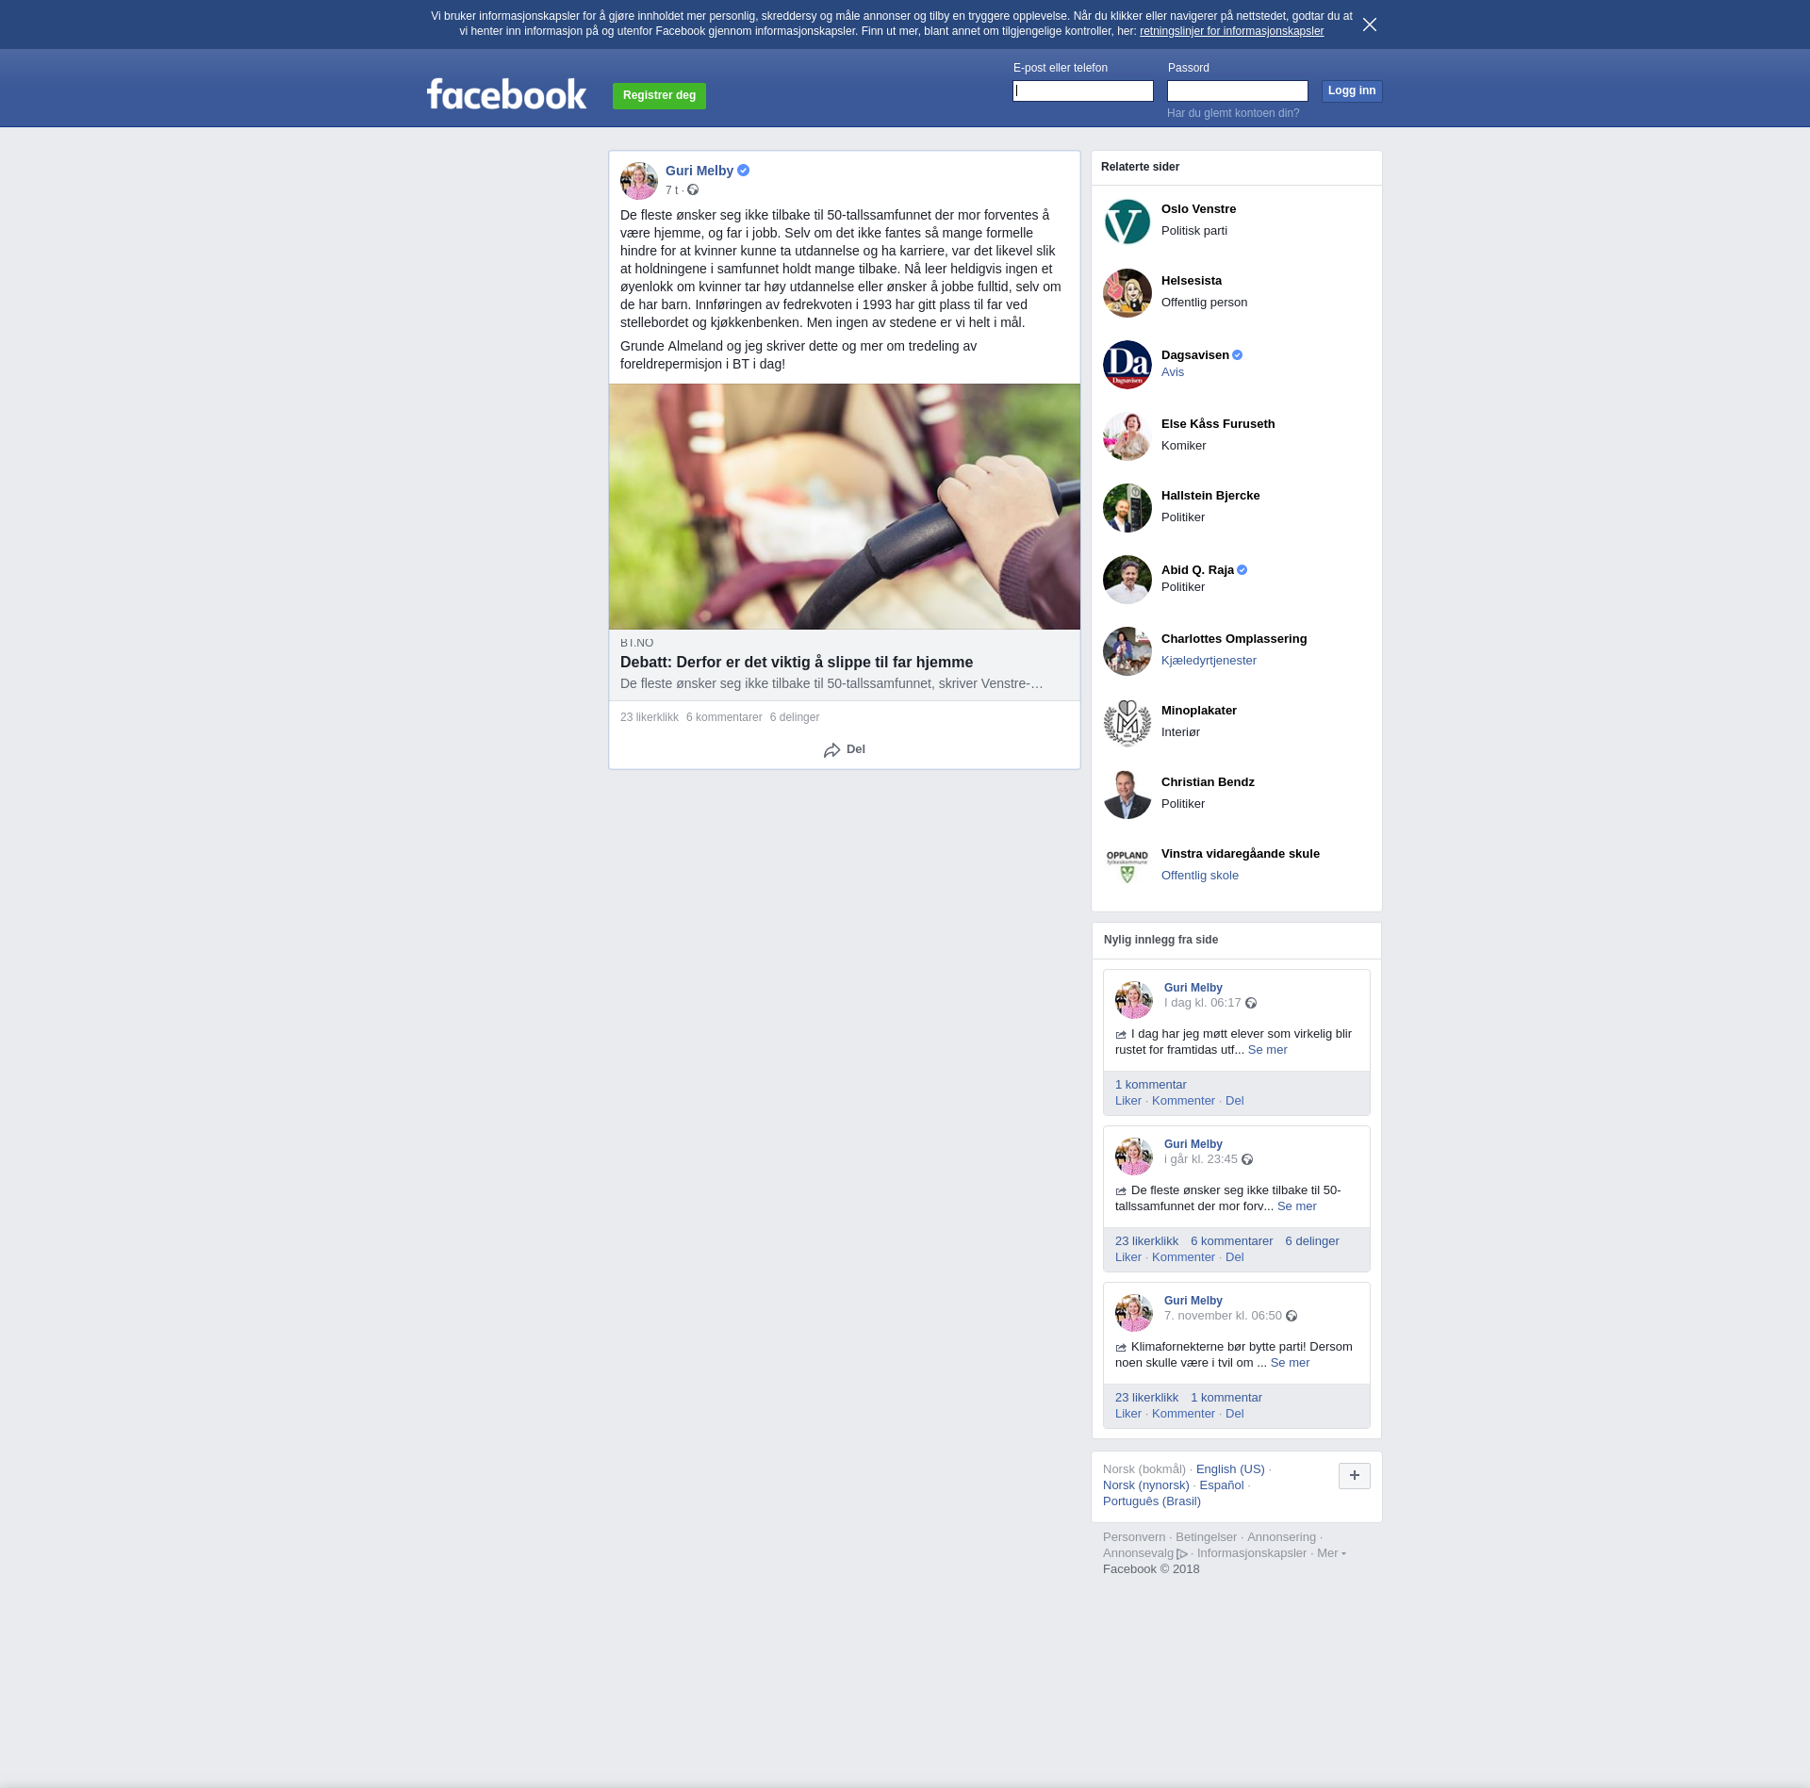Open Guri Melby profile picture in main post
1810x1788 pixels.
point(638,180)
